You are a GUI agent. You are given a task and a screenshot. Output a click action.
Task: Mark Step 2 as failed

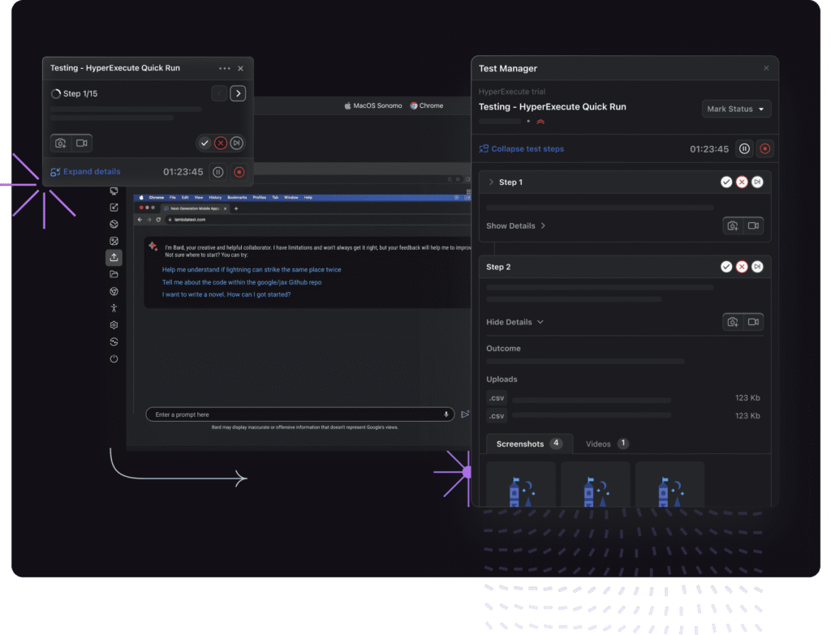742,267
